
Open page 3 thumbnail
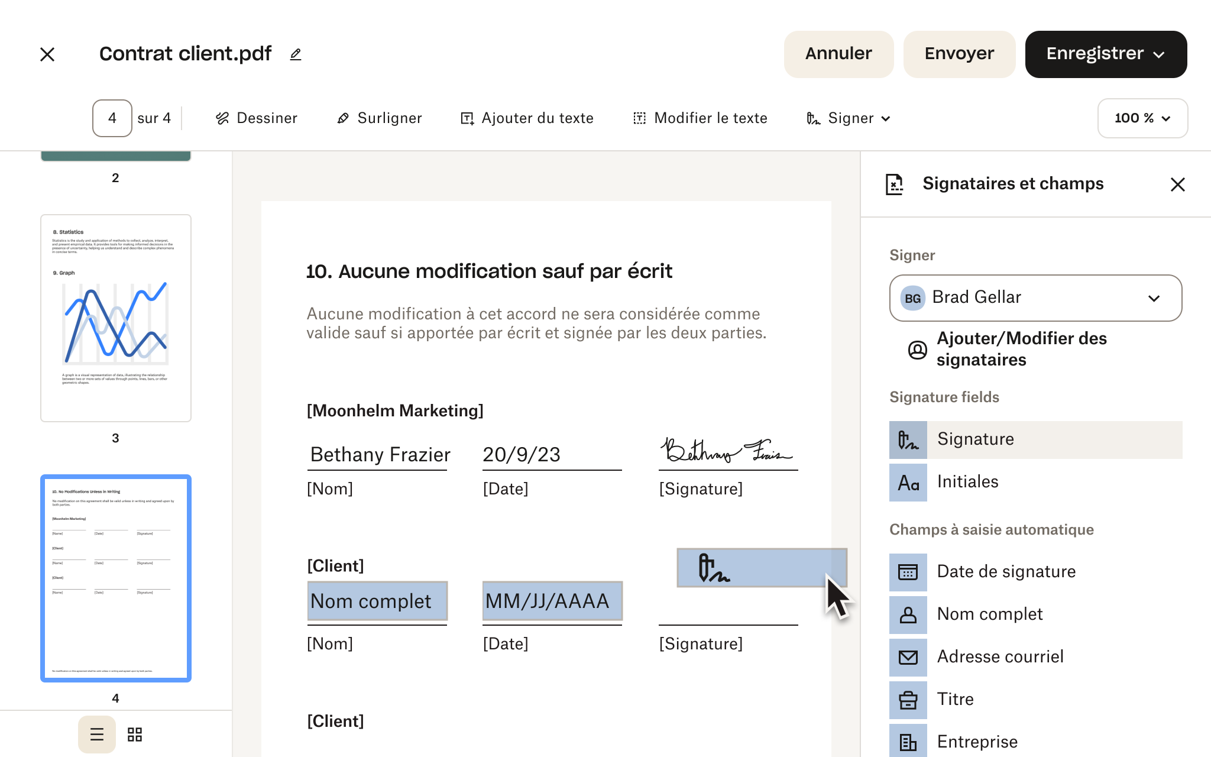[116, 318]
